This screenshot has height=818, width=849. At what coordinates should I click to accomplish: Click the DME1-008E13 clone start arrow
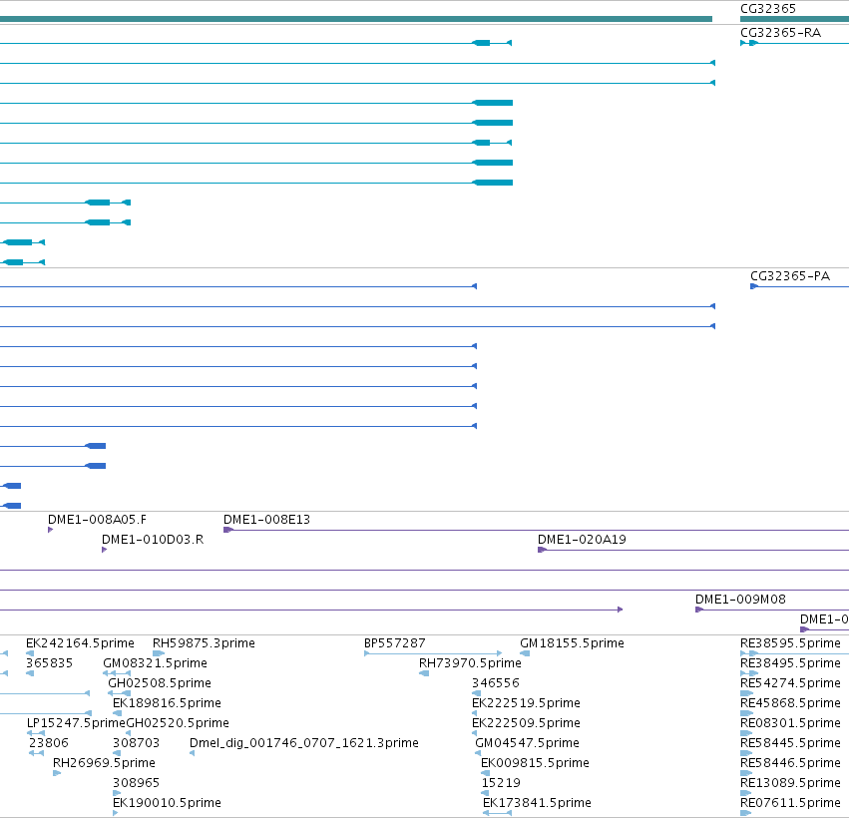coord(227,530)
